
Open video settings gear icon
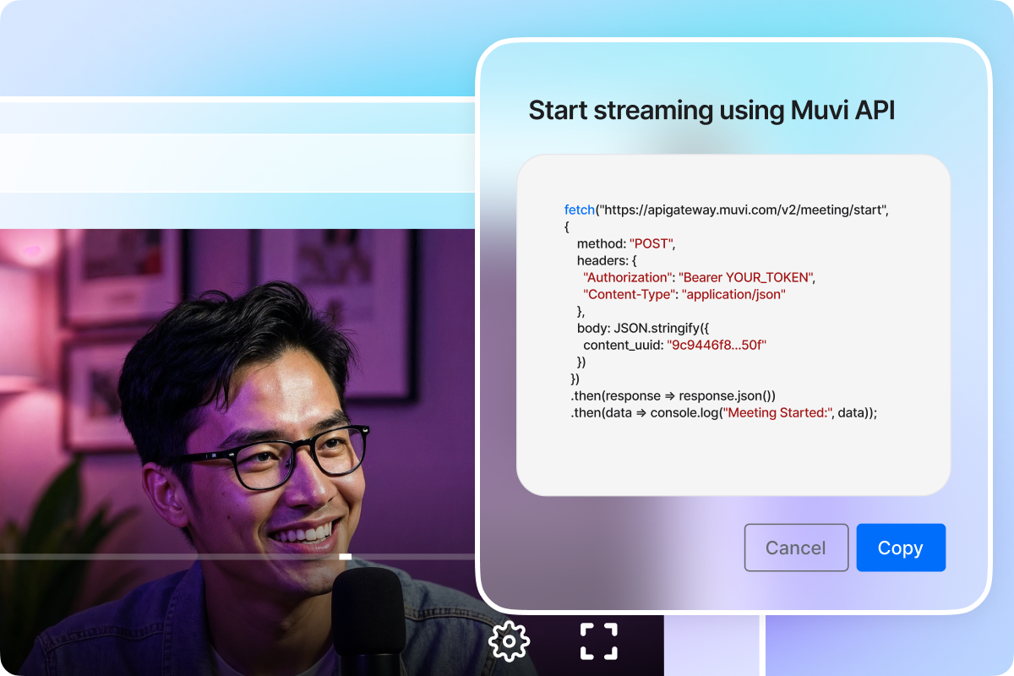509,641
